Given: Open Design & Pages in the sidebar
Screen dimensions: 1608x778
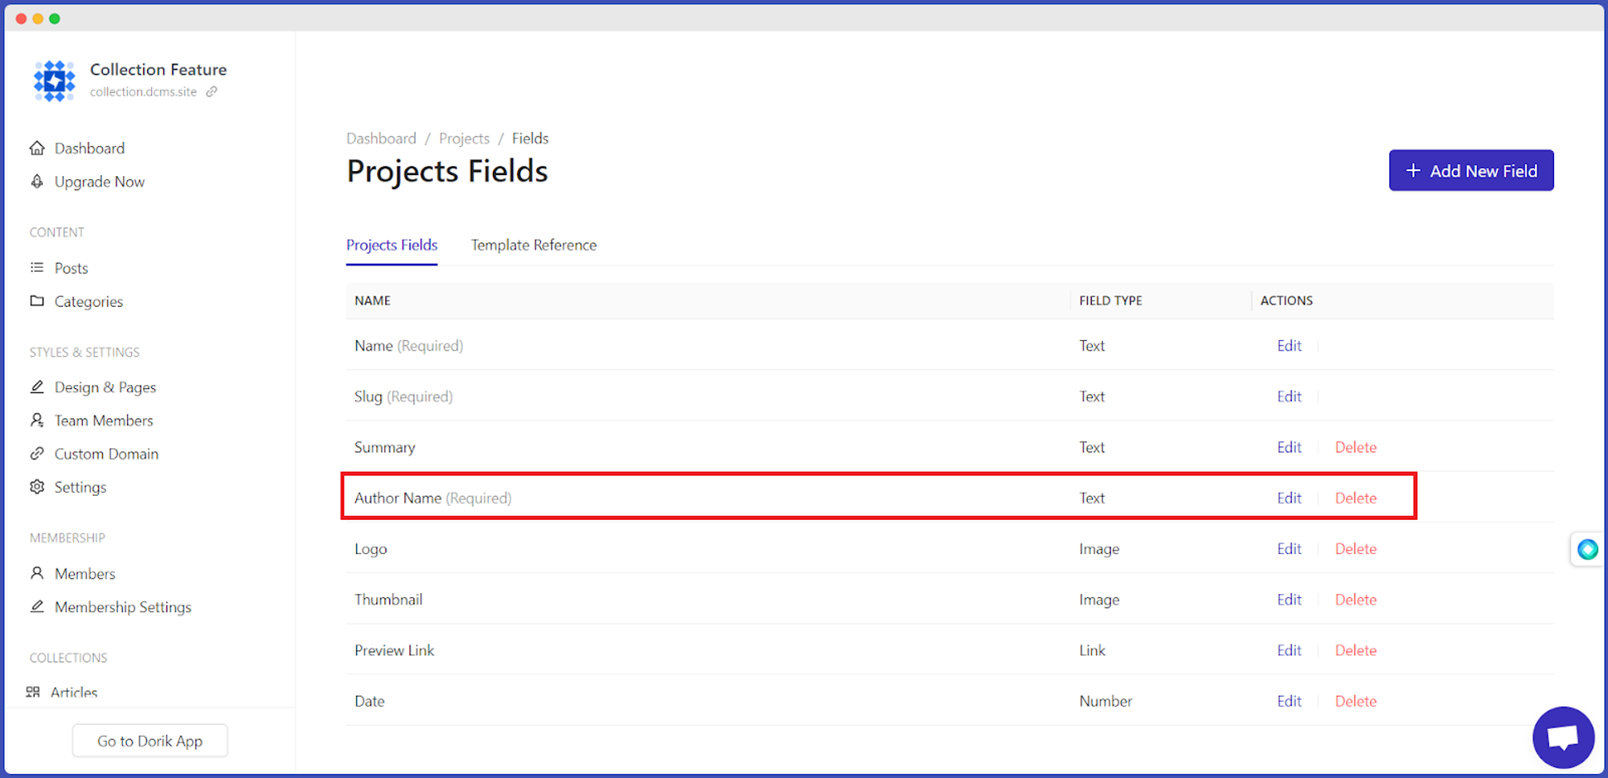Looking at the screenshot, I should tap(105, 387).
